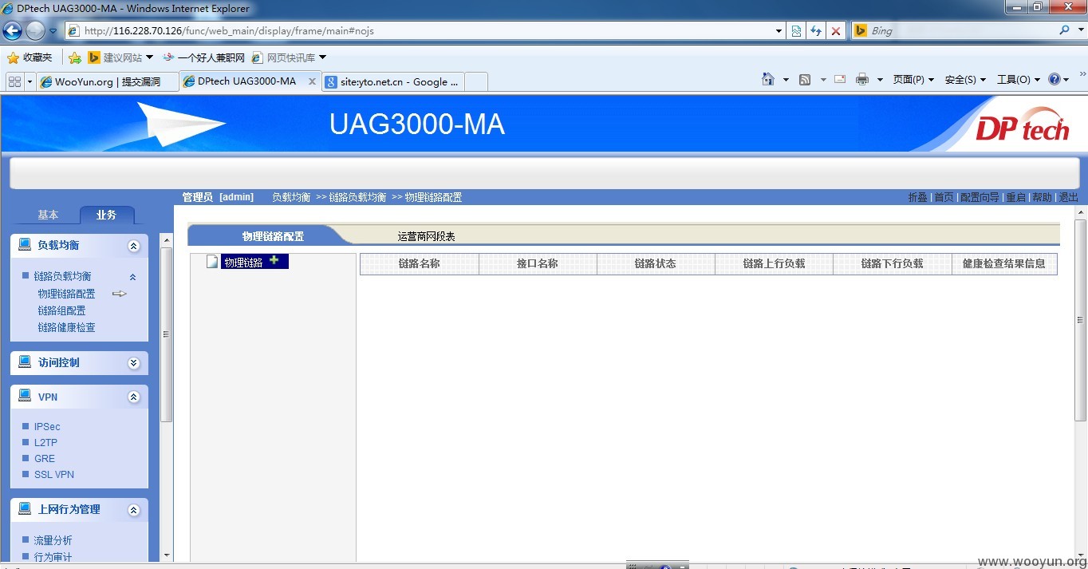
Task: Click the Quick Tabs grid icon
Action: point(14,81)
